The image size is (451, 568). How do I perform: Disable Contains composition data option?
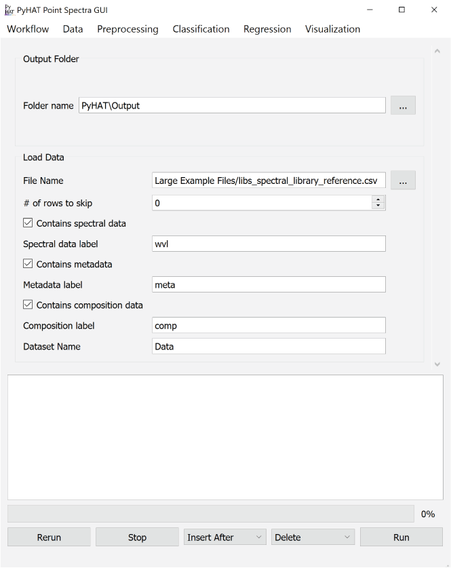click(28, 305)
